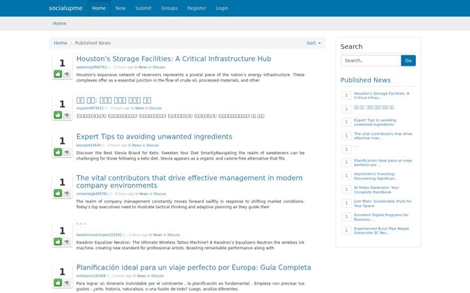The width and height of the screenshot is (470, 293).
Task: Upvote Expert Tips to avoiding unwanted ingredients
Action: [x=58, y=152]
